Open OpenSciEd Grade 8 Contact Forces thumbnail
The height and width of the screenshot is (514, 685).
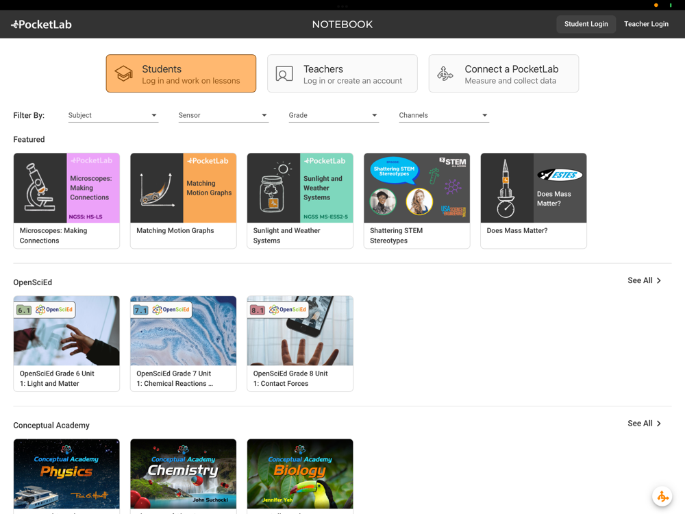coord(300,331)
